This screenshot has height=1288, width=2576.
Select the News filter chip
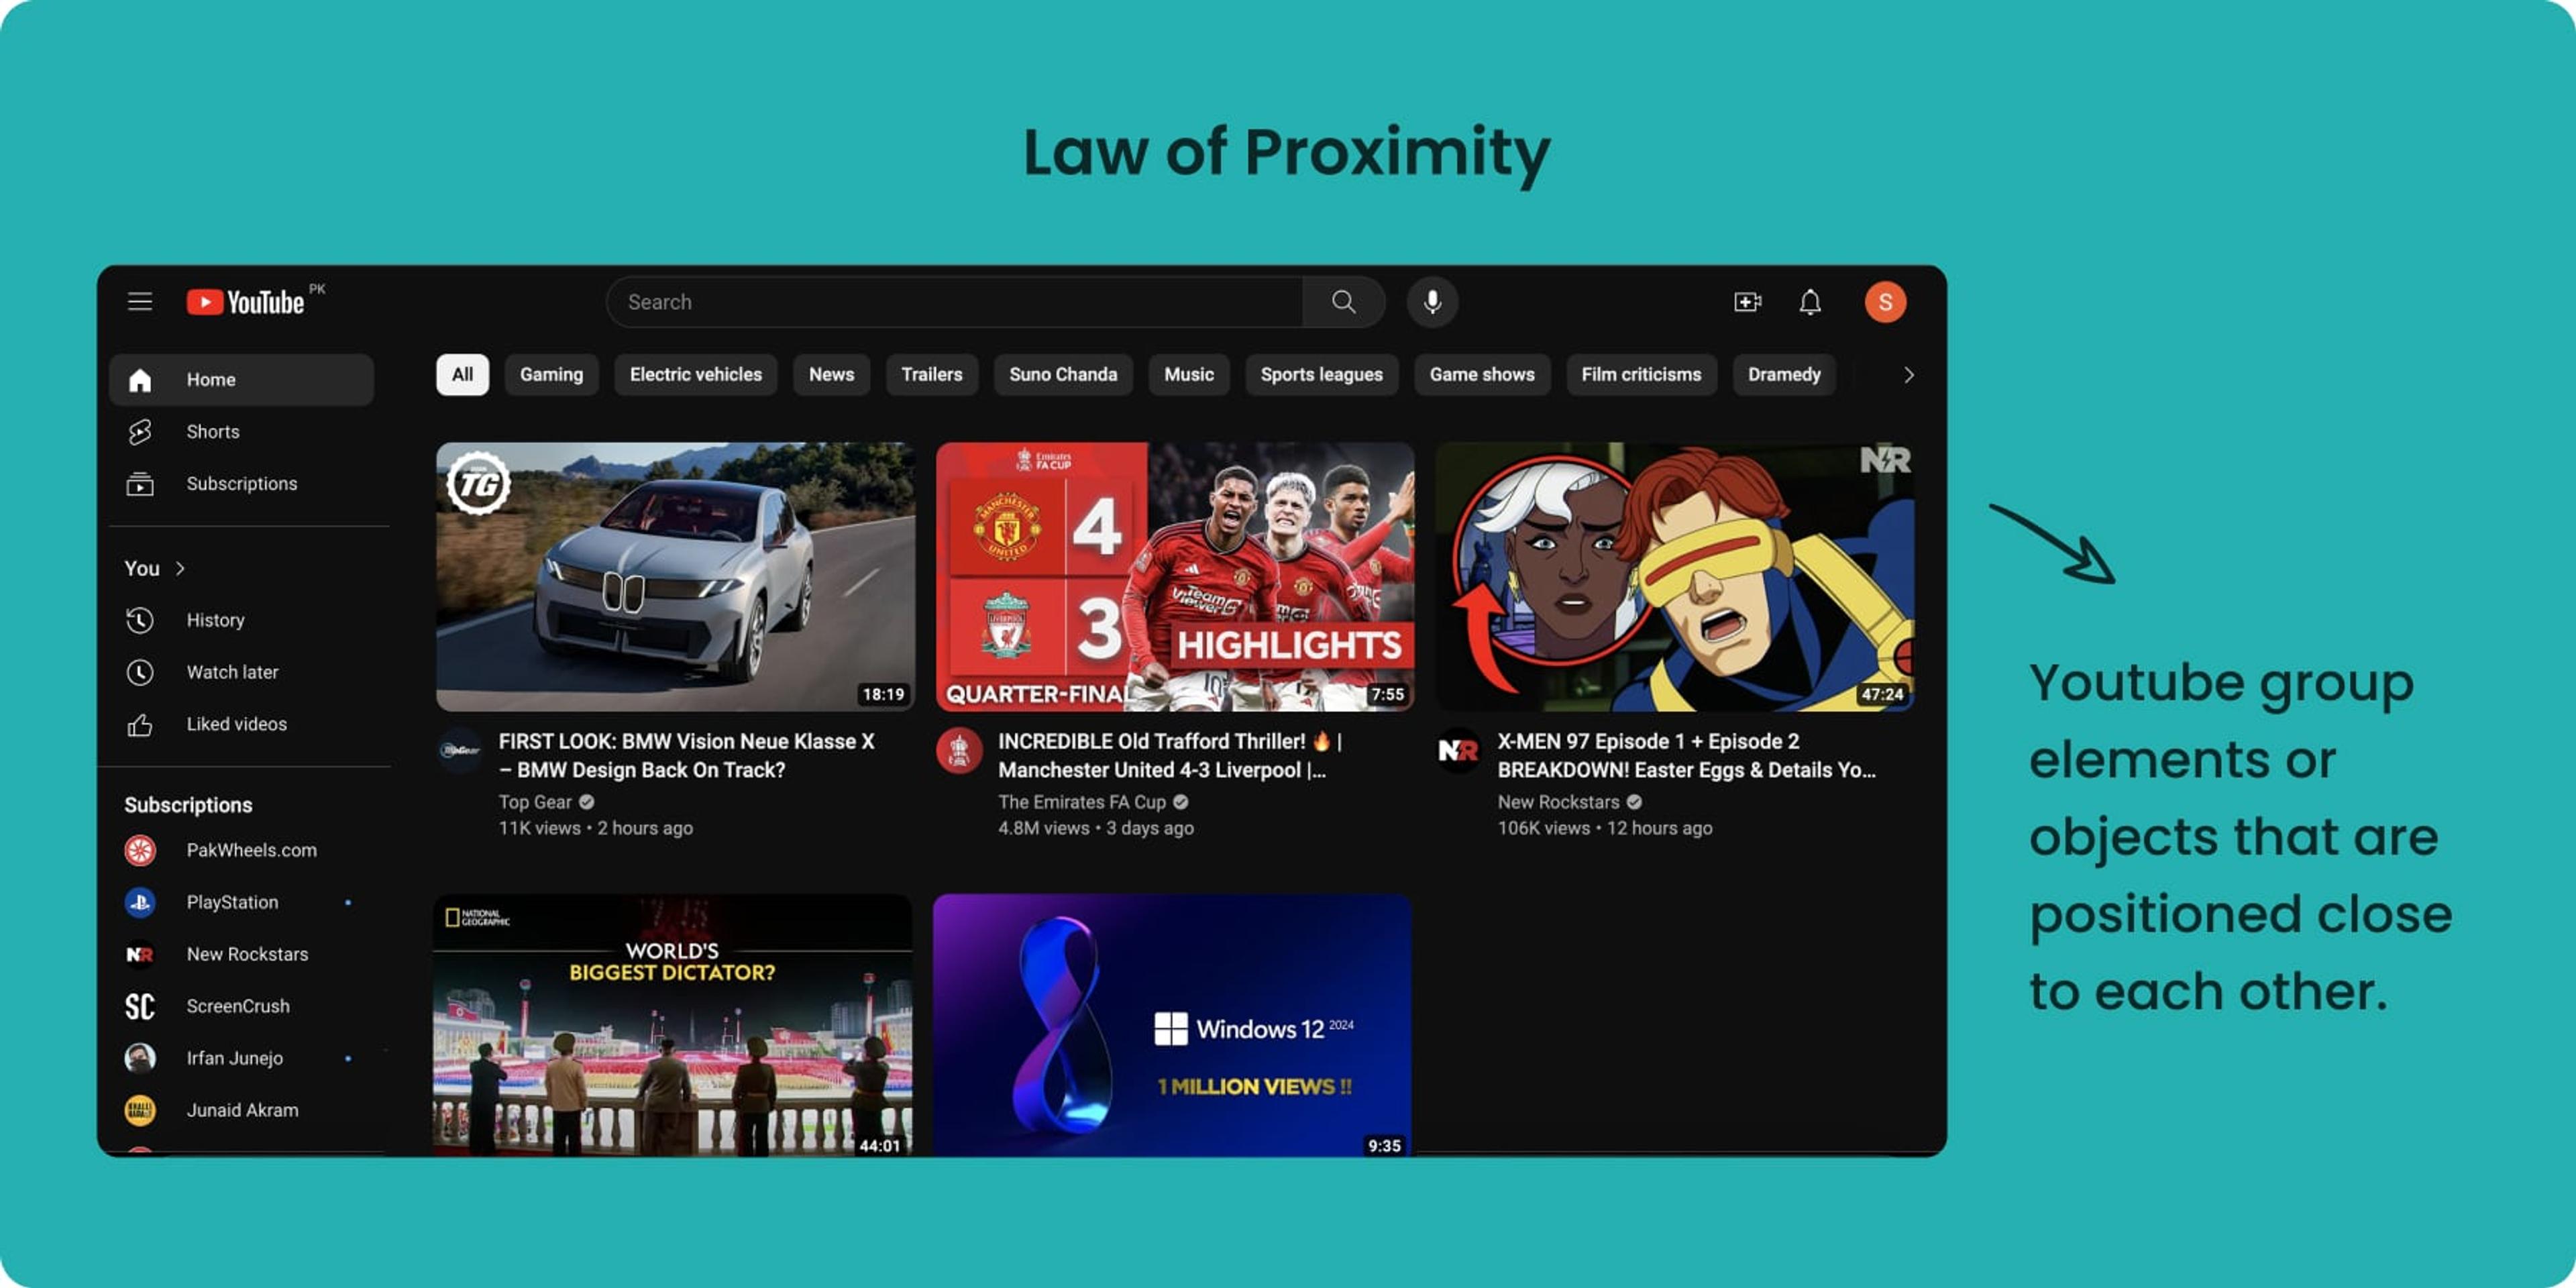pyautogui.click(x=831, y=375)
